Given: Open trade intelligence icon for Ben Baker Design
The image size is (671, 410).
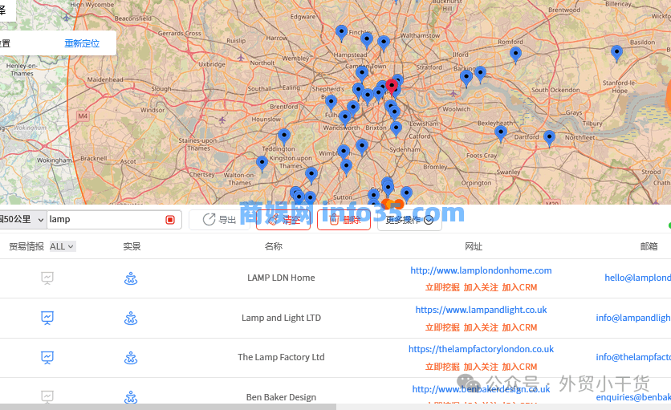Looking at the screenshot, I should click(47, 396).
